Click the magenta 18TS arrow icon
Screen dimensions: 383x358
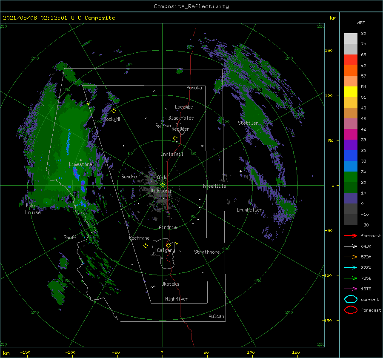(x=351, y=289)
